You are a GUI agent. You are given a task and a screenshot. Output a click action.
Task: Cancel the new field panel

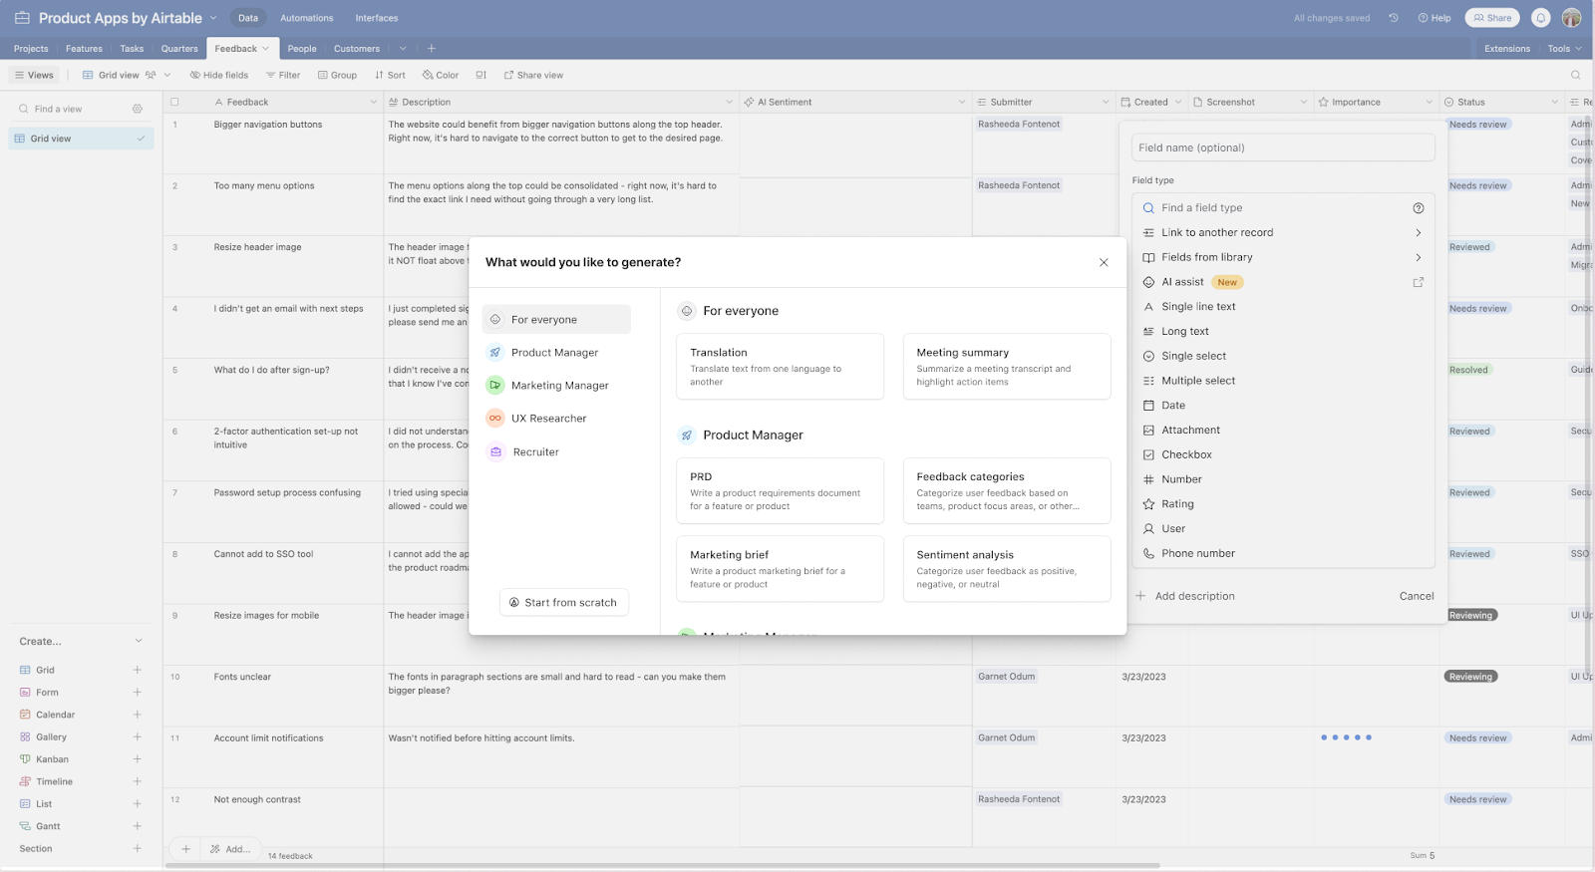(1417, 596)
